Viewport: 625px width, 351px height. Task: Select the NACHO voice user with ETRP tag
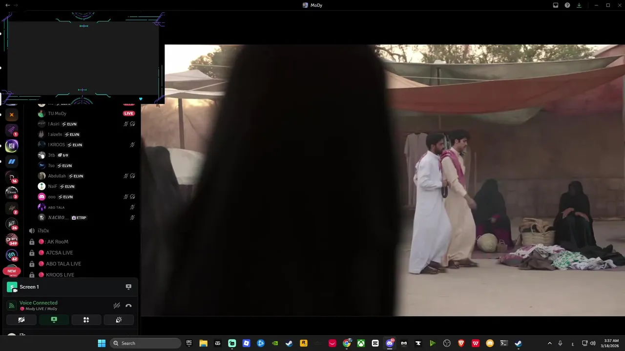86,217
